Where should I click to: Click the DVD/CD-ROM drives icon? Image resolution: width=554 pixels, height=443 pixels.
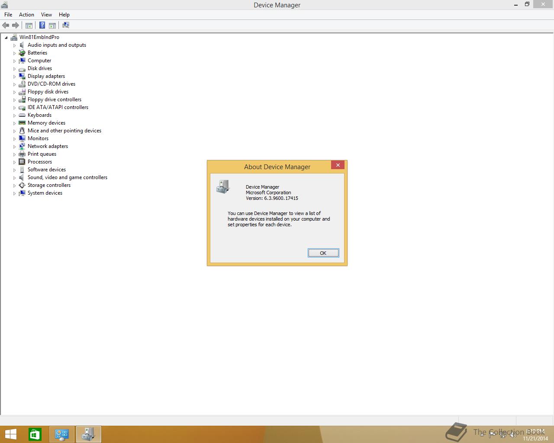click(22, 84)
